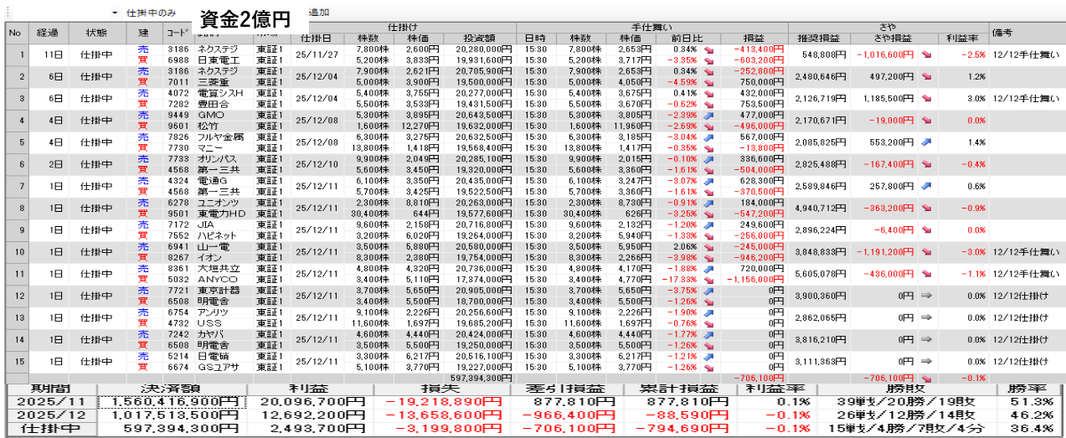This screenshot has height=438, width=1066.
Task: Click the red down arrow in row 1's さや損益 cell
Action: click(926, 54)
